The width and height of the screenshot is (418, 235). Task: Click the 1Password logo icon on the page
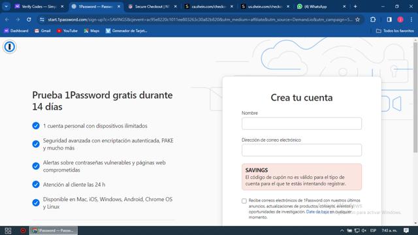click(10, 46)
